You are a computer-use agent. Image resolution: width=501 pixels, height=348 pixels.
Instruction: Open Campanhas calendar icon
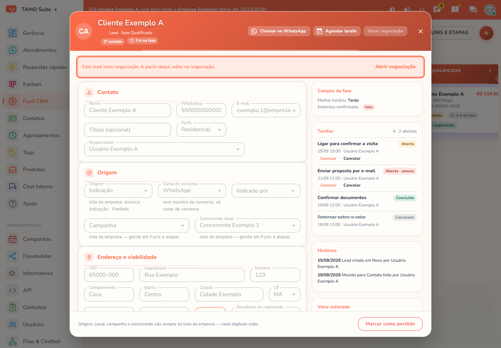(13, 239)
